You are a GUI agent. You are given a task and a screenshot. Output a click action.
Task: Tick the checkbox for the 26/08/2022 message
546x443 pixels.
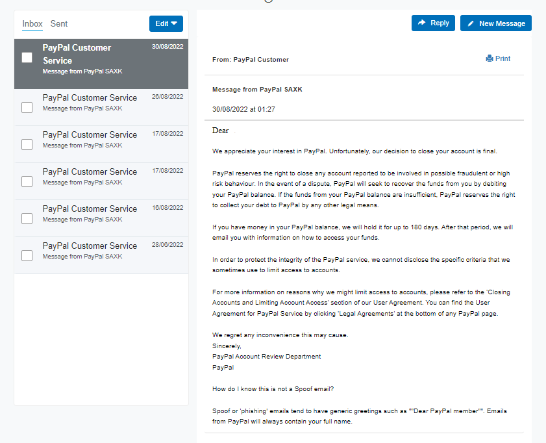tap(27, 108)
